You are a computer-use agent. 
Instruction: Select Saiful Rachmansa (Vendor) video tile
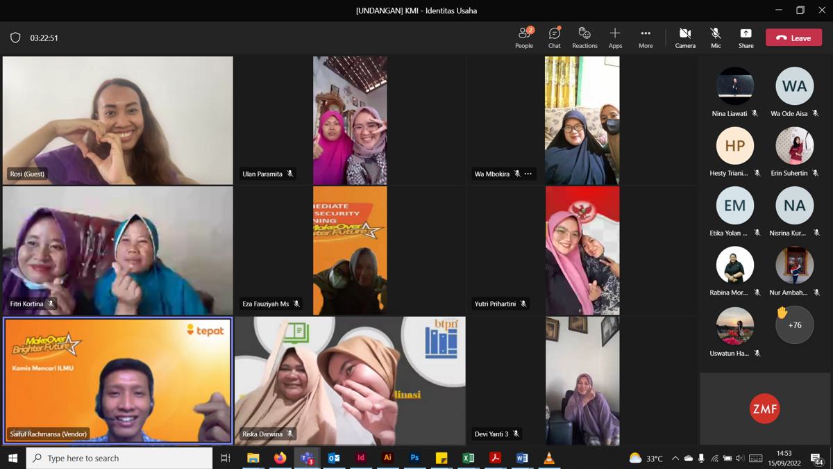[118, 381]
